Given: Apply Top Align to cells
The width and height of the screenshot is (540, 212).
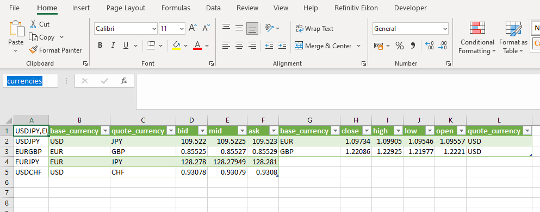Looking at the screenshot, I should coord(226,28).
